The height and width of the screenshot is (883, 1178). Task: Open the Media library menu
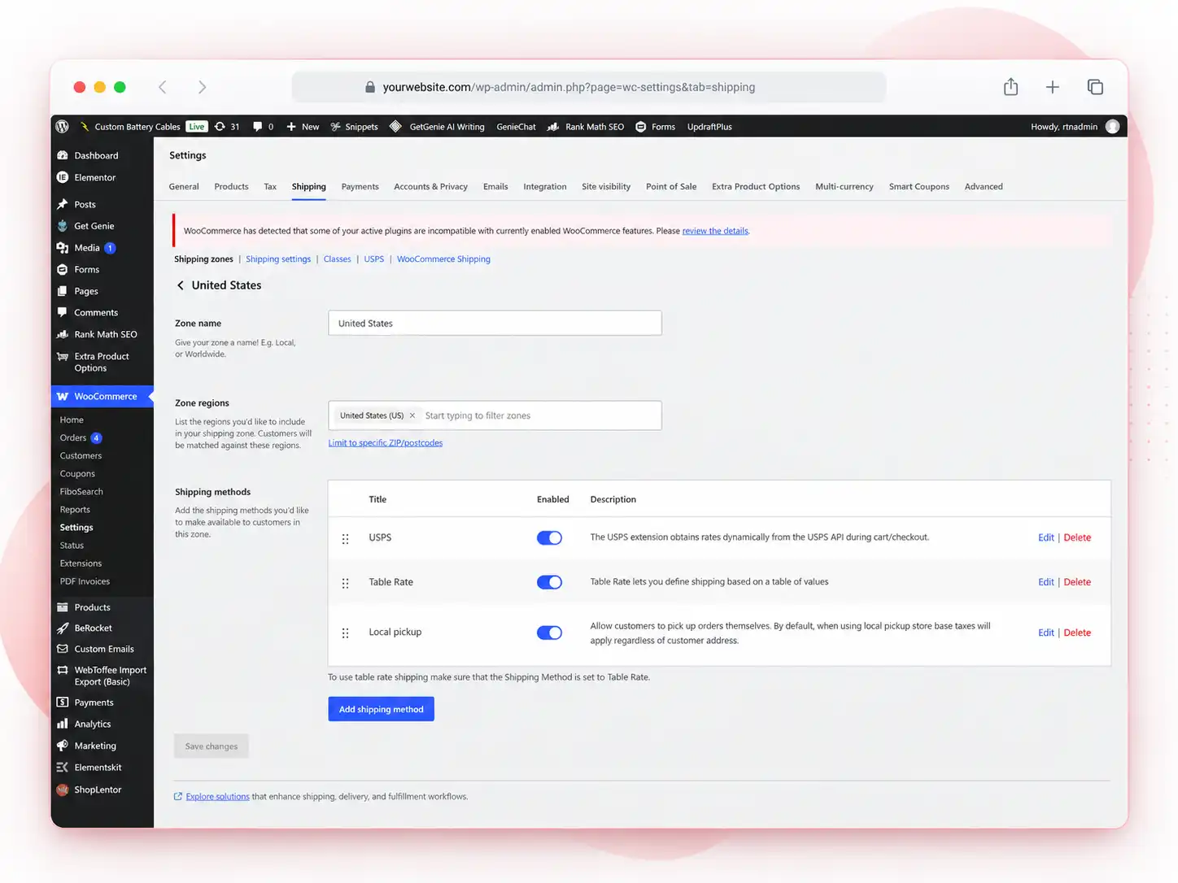[x=87, y=248]
